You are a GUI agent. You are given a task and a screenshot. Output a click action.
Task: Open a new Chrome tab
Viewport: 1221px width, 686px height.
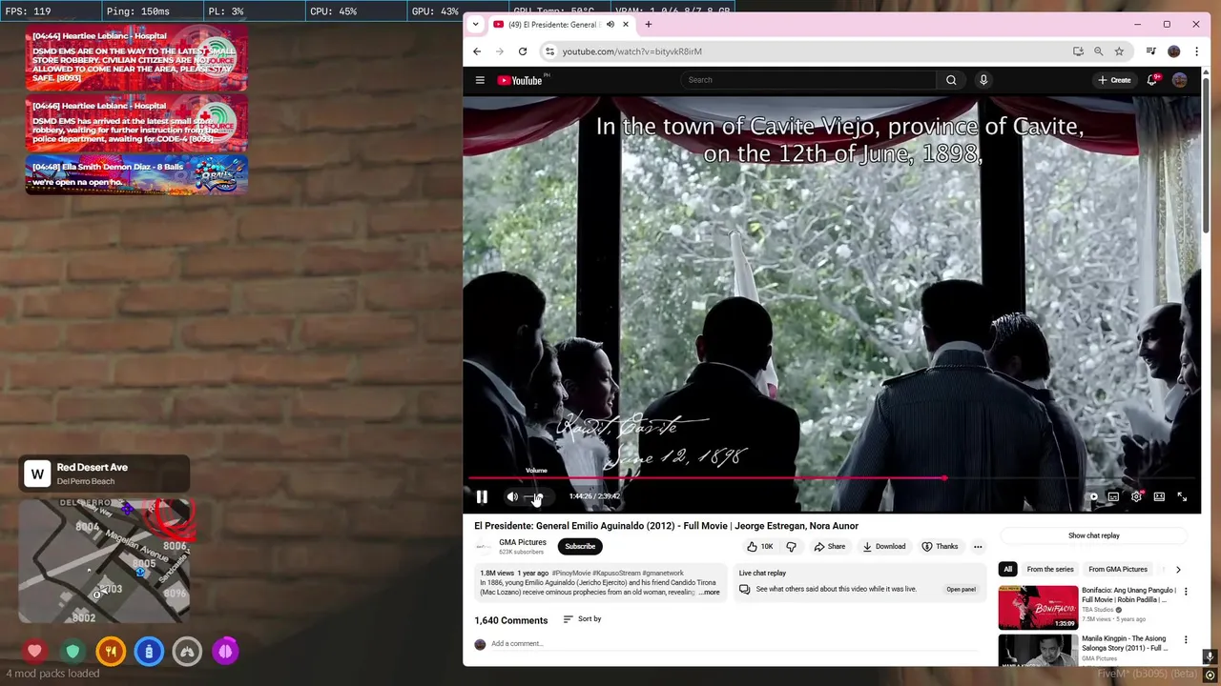[x=649, y=24]
